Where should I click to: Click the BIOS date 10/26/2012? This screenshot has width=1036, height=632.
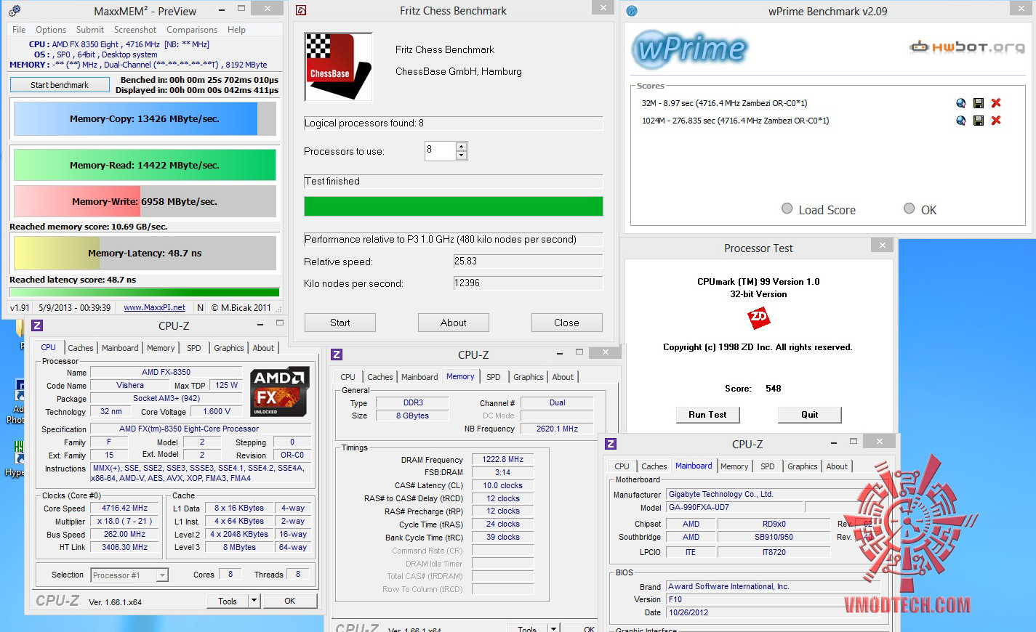[774, 612]
